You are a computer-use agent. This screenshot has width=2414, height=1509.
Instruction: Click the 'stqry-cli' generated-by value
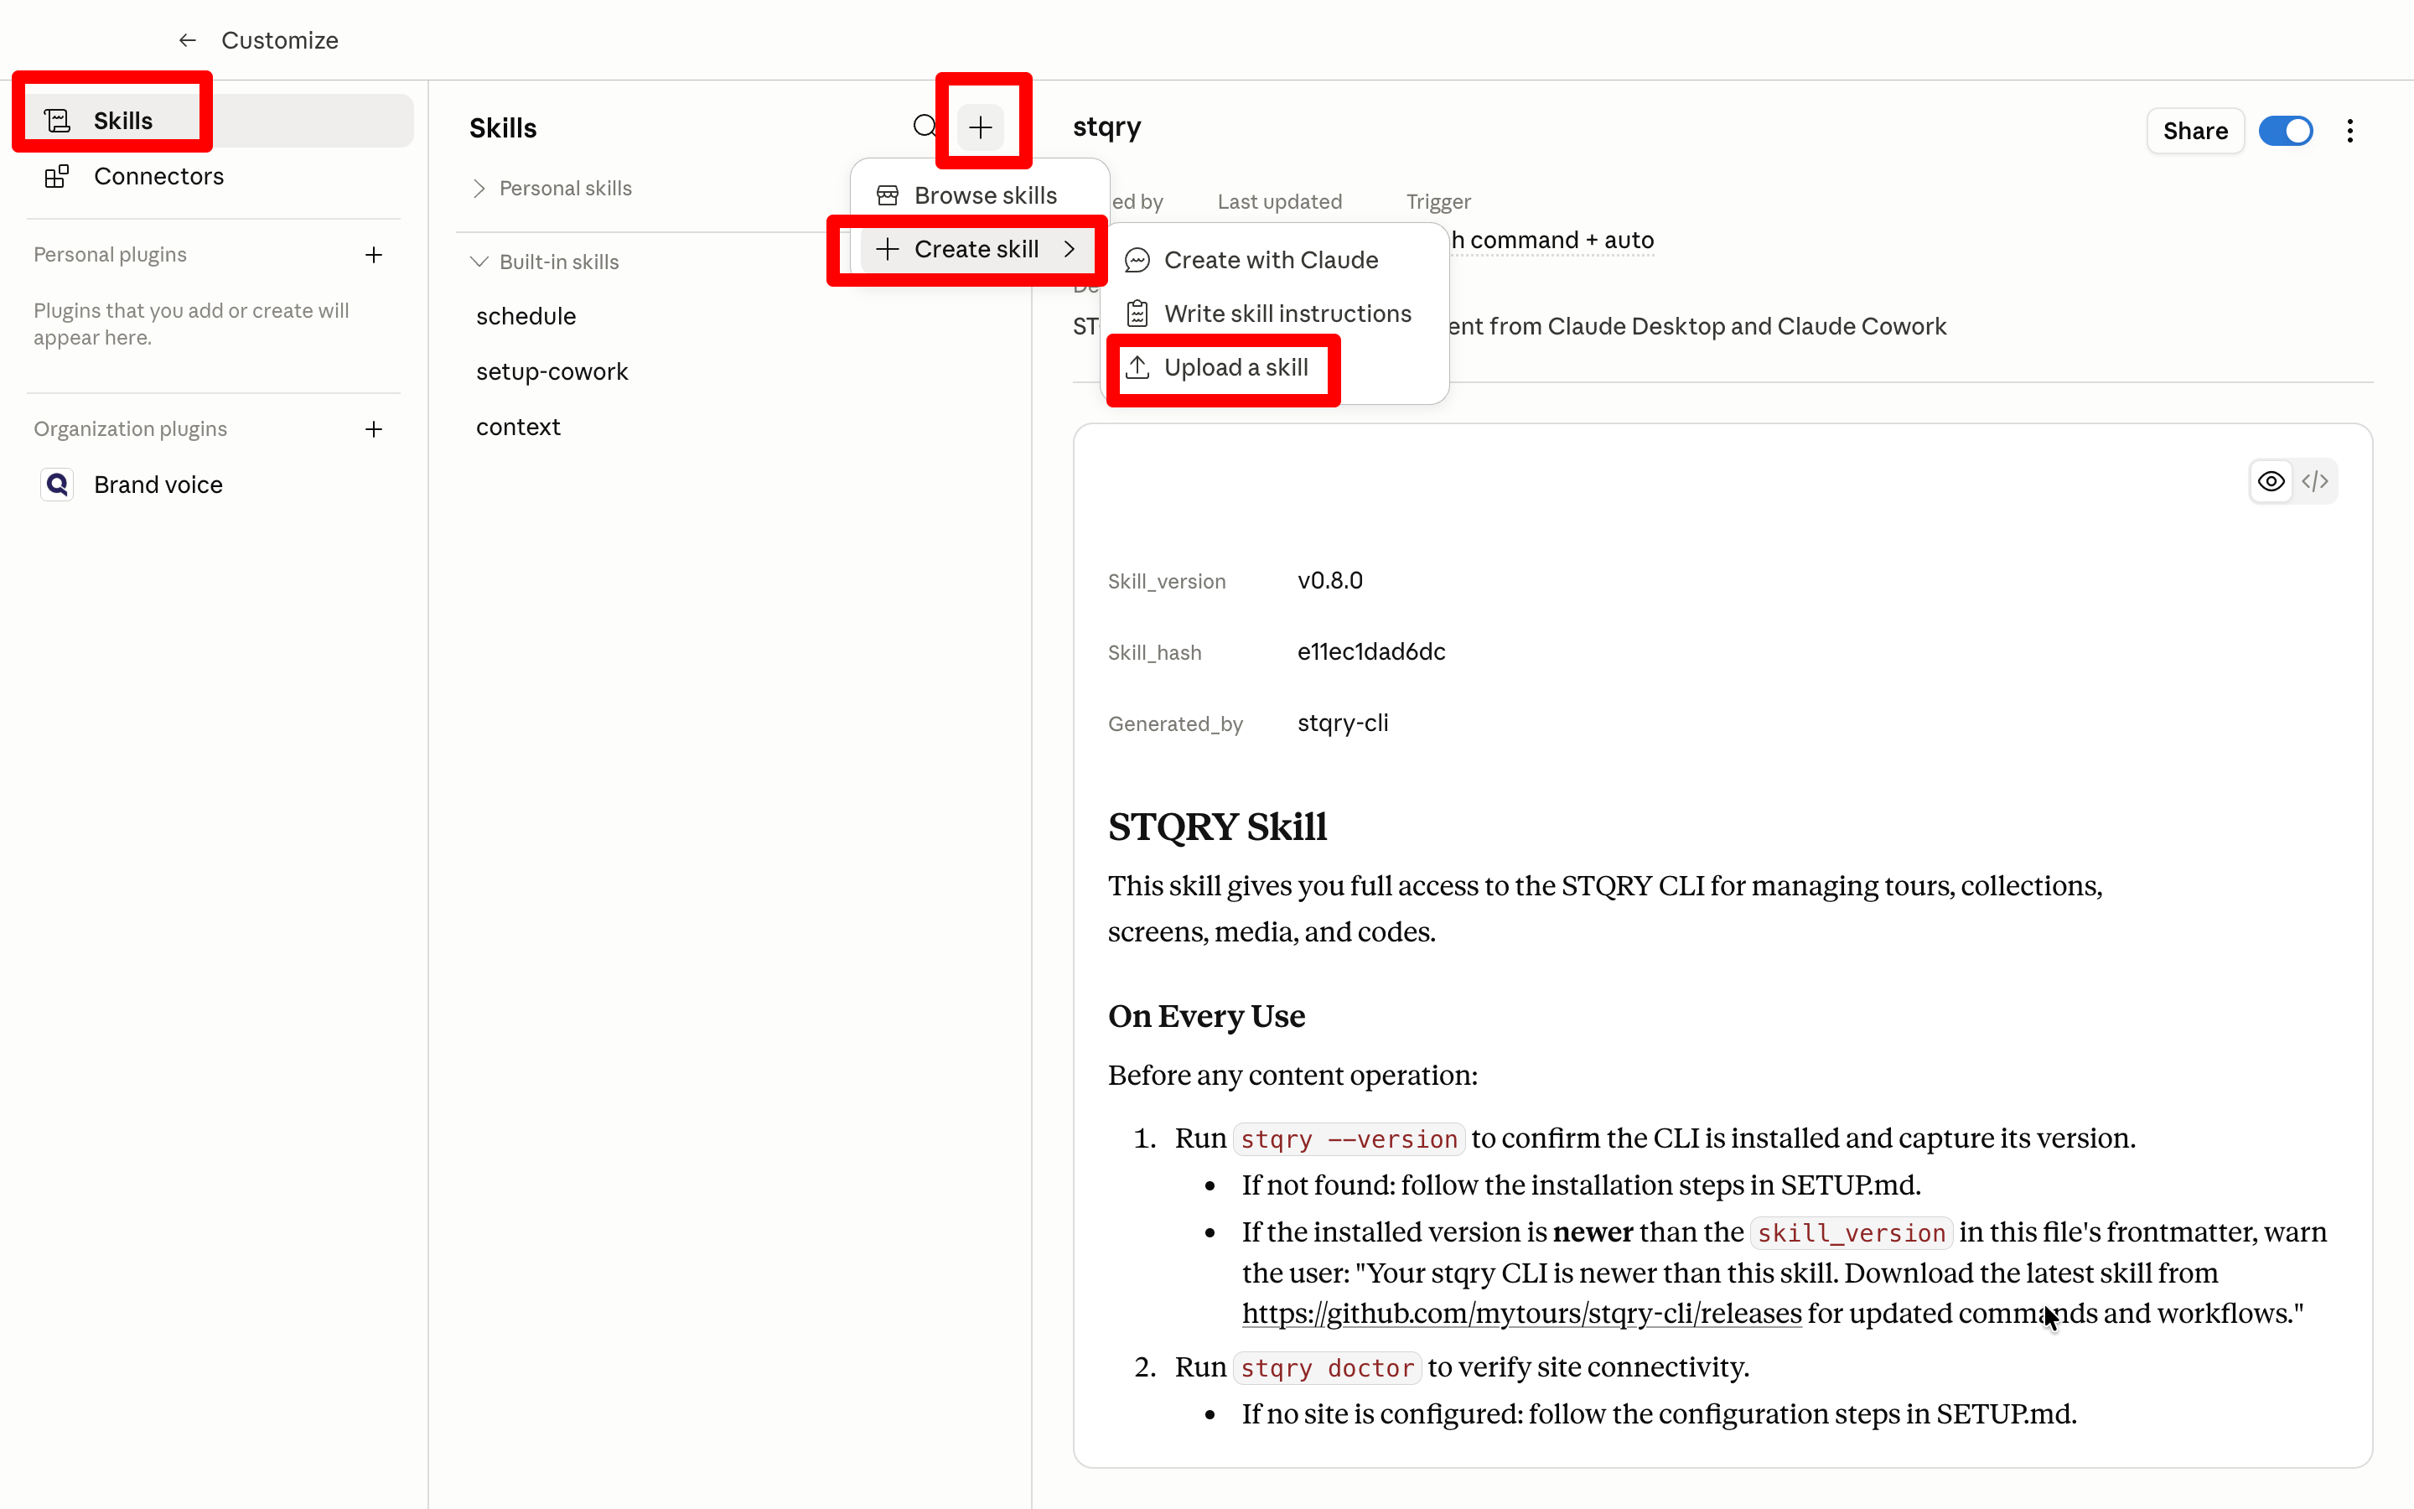click(x=1342, y=723)
